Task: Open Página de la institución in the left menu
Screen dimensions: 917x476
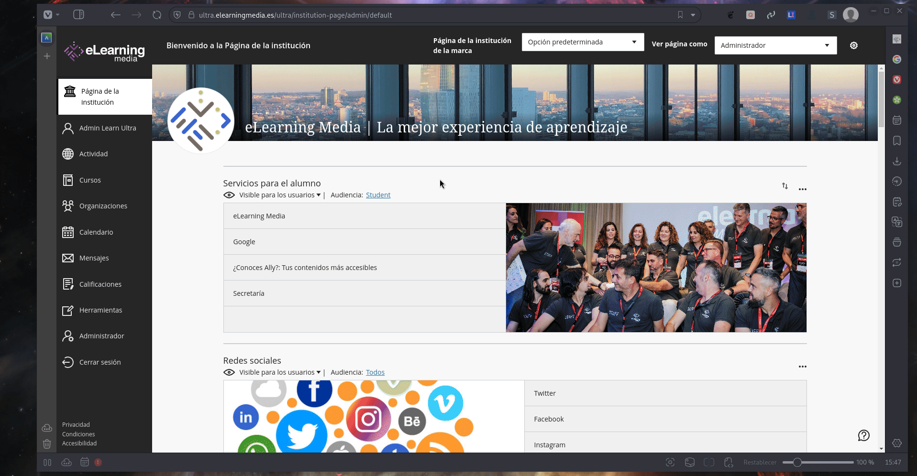Action: pos(105,97)
